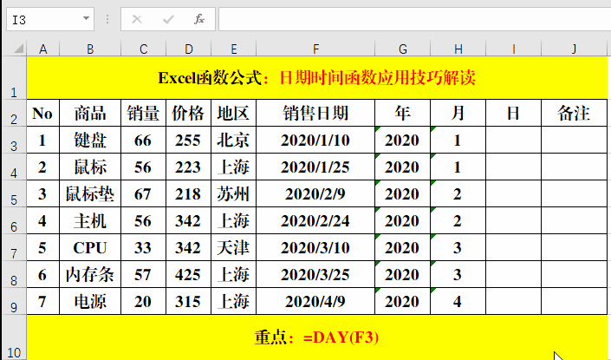
Task: Click the '重点: =DAY(F3)' footer cell
Action: (x=317, y=337)
